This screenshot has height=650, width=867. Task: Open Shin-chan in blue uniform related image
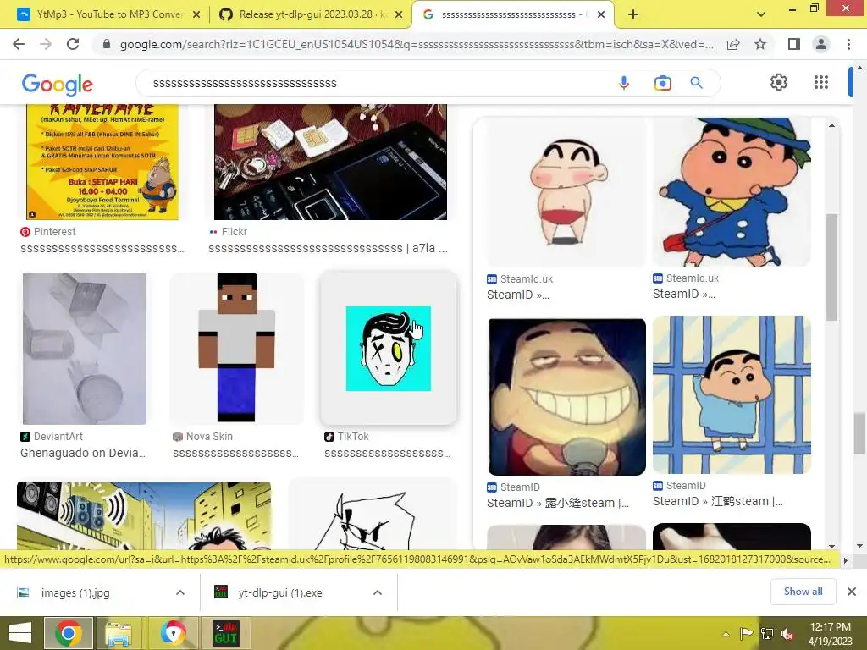[x=732, y=192]
